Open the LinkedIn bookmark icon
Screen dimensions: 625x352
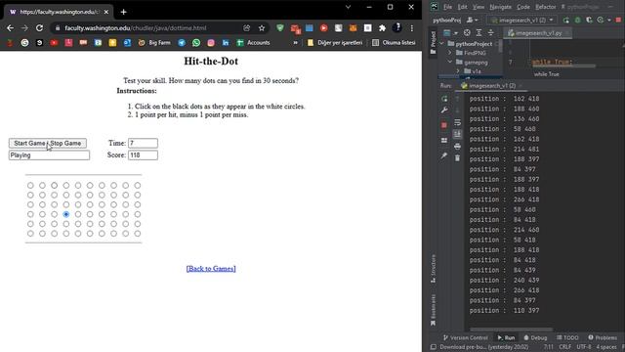pyautogui.click(x=226, y=43)
